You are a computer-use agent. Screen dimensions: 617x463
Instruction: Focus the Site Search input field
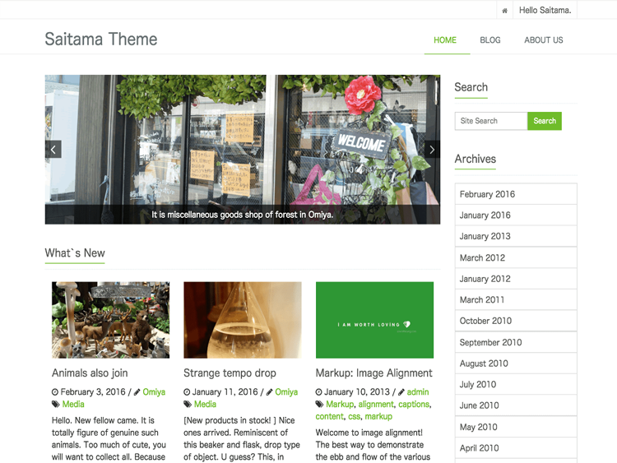point(491,121)
